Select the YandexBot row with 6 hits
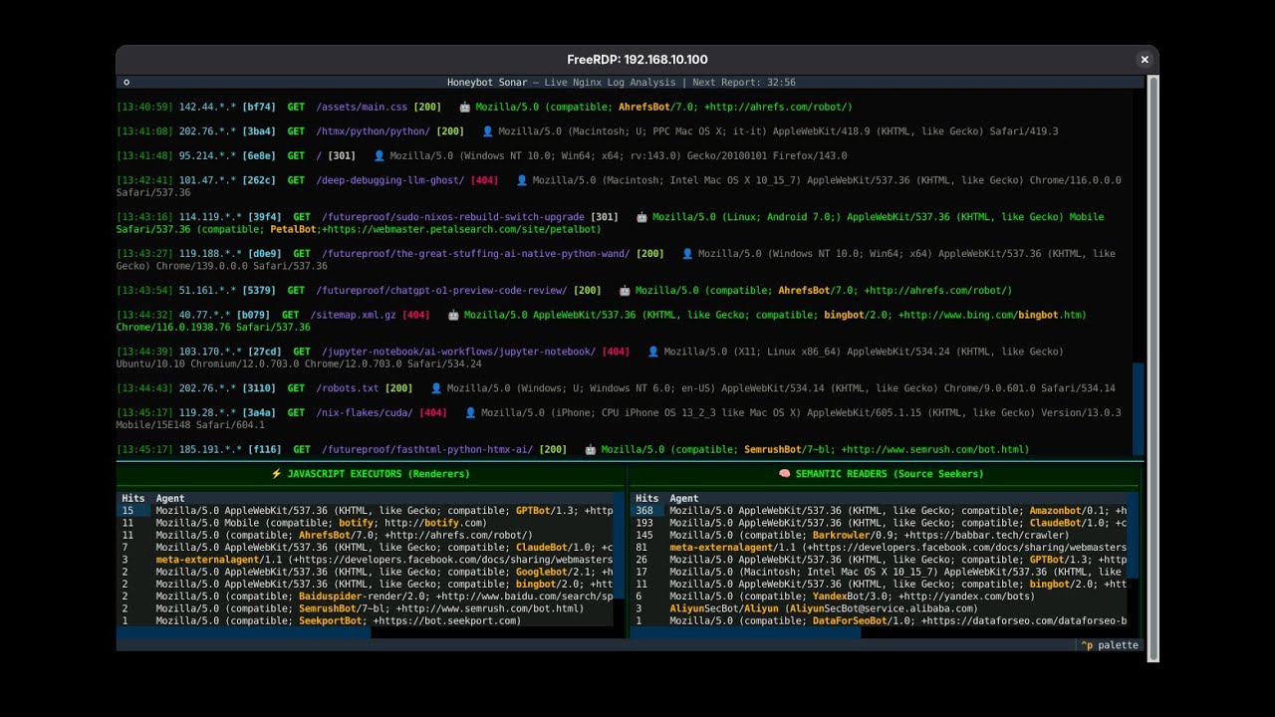The height and width of the screenshot is (717, 1275). pyautogui.click(x=880, y=597)
